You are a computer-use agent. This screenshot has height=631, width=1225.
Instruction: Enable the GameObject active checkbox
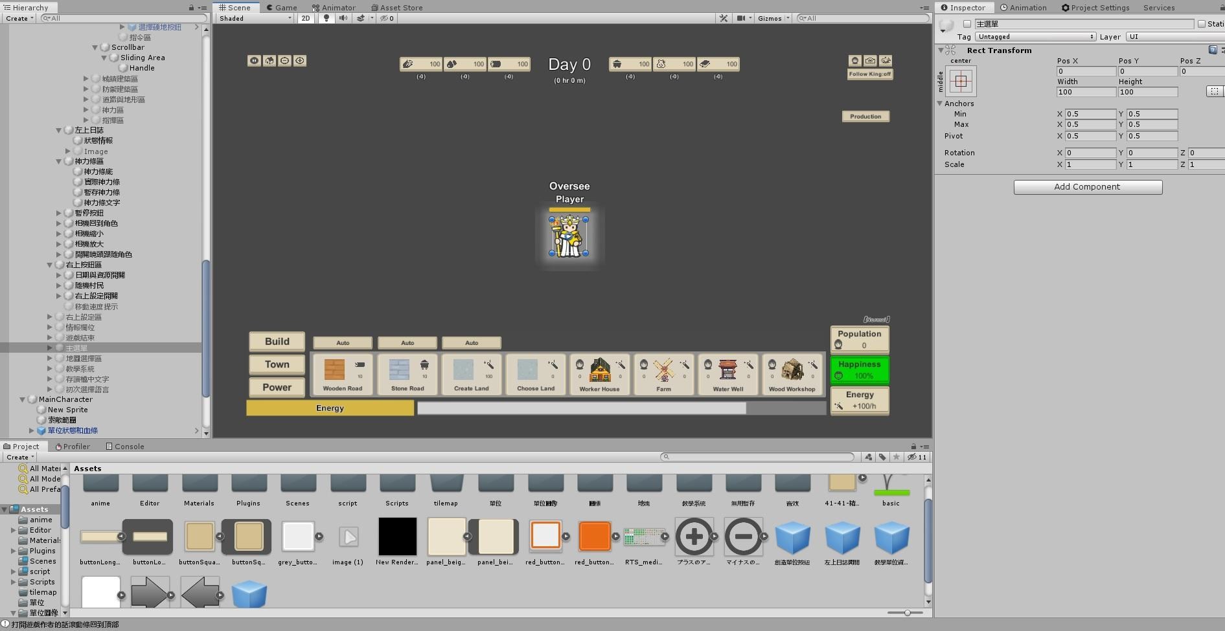pyautogui.click(x=967, y=24)
